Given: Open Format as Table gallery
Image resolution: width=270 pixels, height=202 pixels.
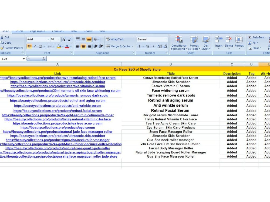Looking at the screenshot, I should 194,43.
